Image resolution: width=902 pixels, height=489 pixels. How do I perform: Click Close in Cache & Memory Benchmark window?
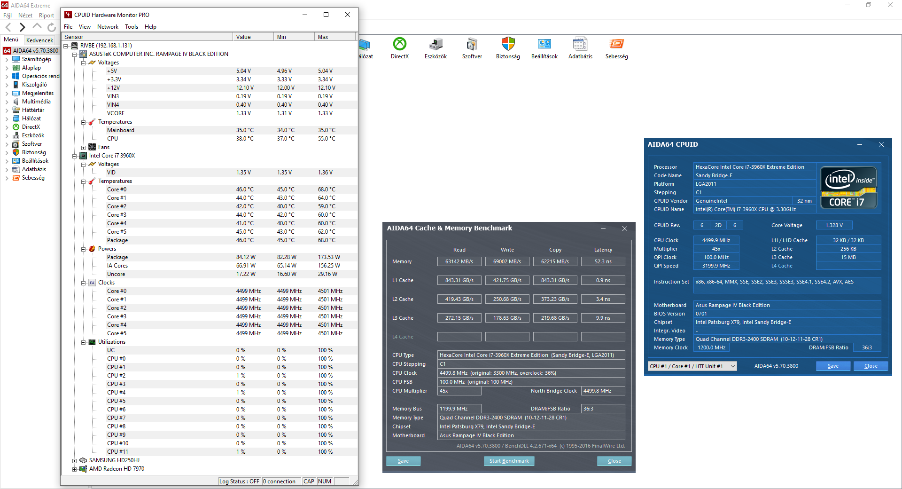(x=614, y=461)
